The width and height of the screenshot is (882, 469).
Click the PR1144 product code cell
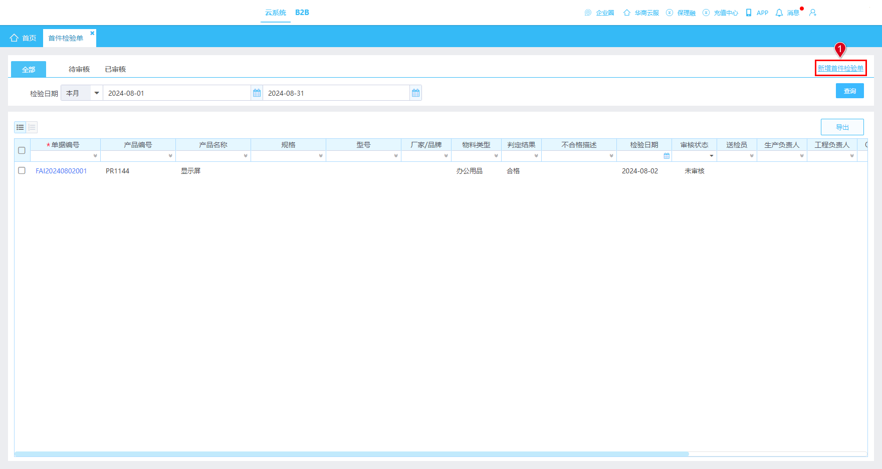tap(118, 171)
